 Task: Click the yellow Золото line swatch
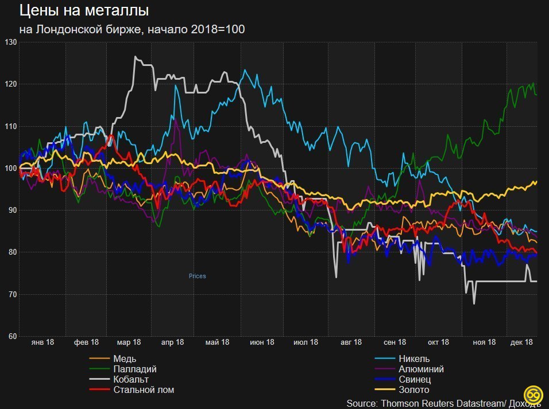(x=385, y=389)
